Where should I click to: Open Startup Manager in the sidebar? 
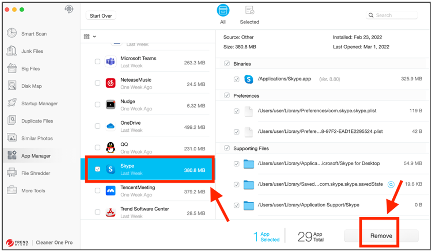point(39,104)
